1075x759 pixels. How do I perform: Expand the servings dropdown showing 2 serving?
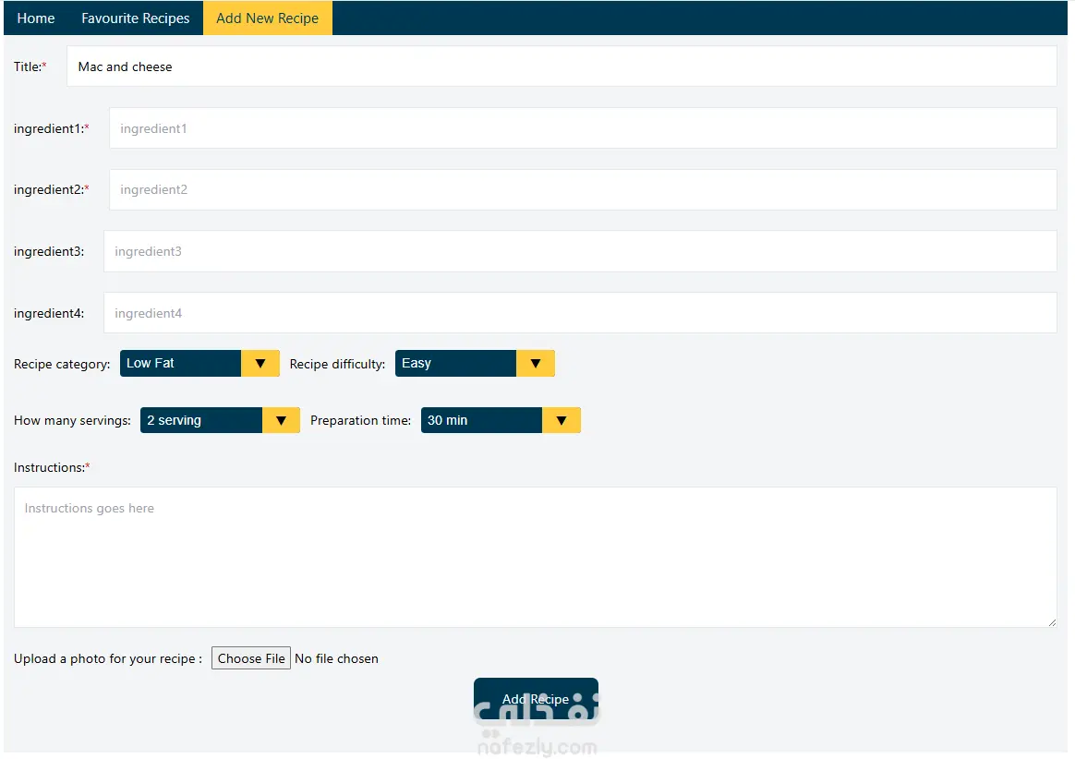coord(220,420)
